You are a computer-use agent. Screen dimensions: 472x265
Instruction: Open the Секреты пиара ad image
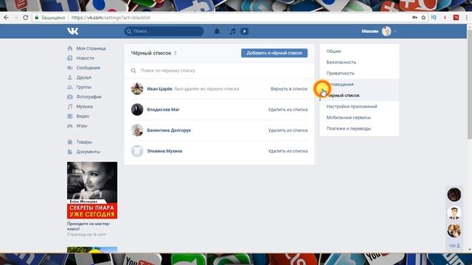[92, 190]
